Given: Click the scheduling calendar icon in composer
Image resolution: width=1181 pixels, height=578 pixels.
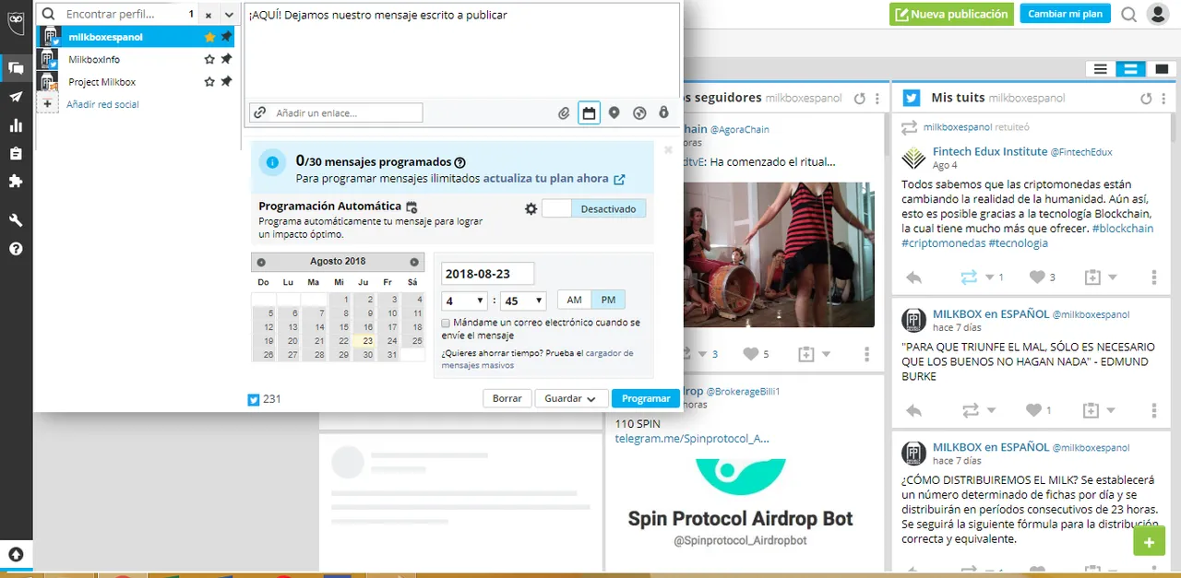Looking at the screenshot, I should (x=589, y=113).
